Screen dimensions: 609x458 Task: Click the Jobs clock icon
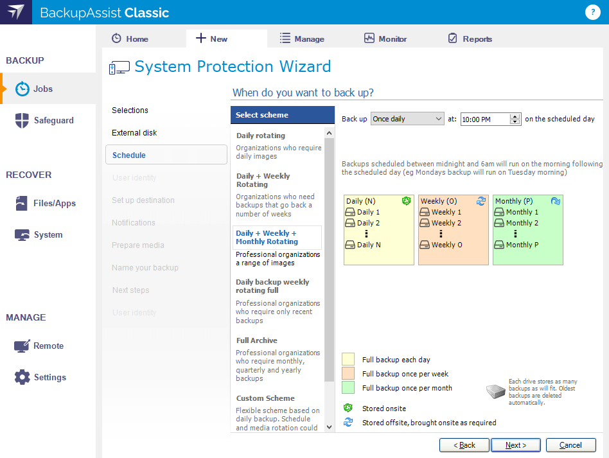point(22,89)
